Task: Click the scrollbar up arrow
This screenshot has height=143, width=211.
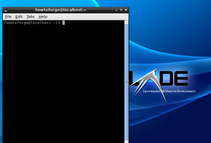Action: coord(126,22)
